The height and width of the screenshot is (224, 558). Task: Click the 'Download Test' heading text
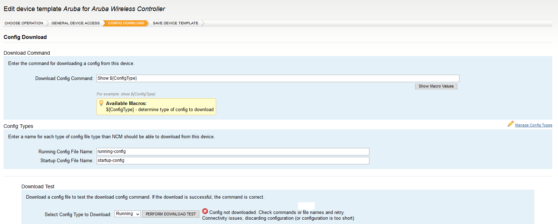tap(38, 186)
